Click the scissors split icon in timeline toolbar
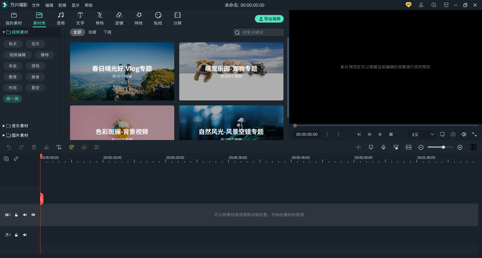 [46, 147]
